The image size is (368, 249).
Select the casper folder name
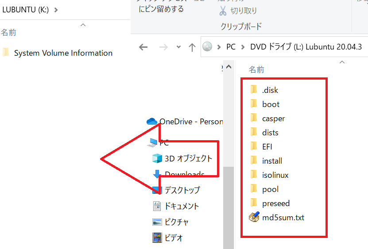click(x=273, y=119)
